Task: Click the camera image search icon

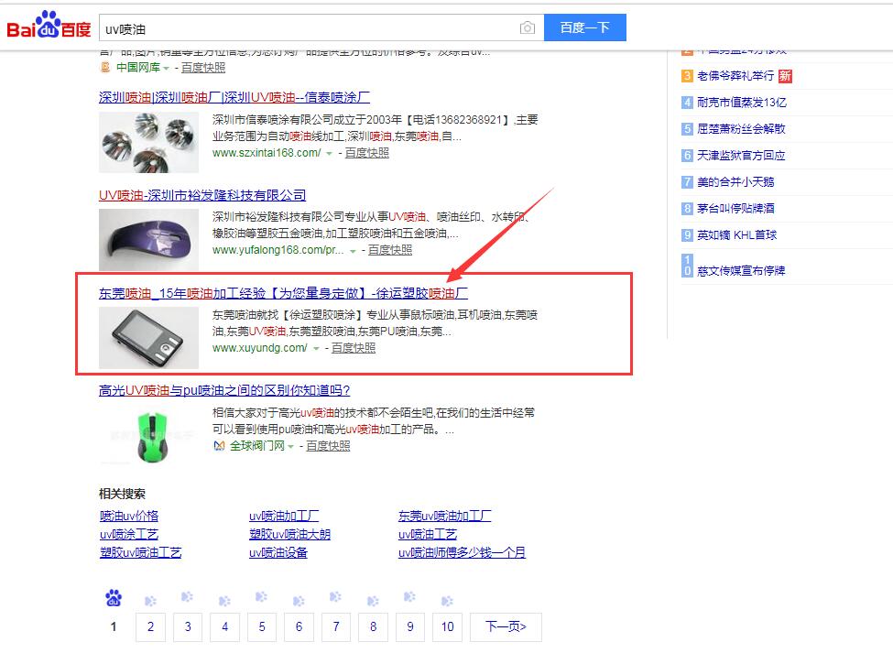Action: [527, 28]
